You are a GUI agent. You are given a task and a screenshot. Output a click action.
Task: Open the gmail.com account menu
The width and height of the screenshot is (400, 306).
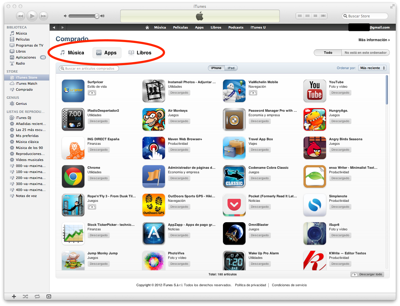click(x=380, y=27)
